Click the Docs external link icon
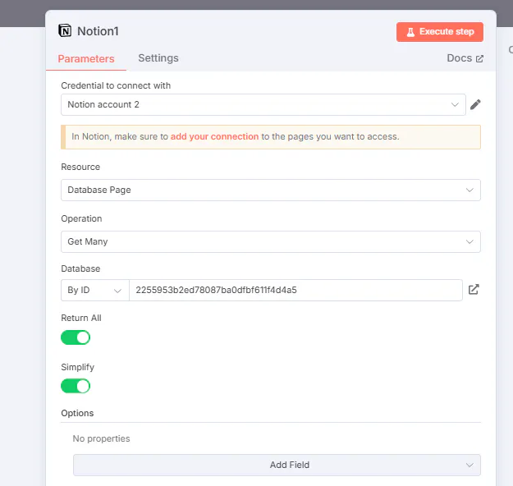513x486 pixels. point(480,59)
